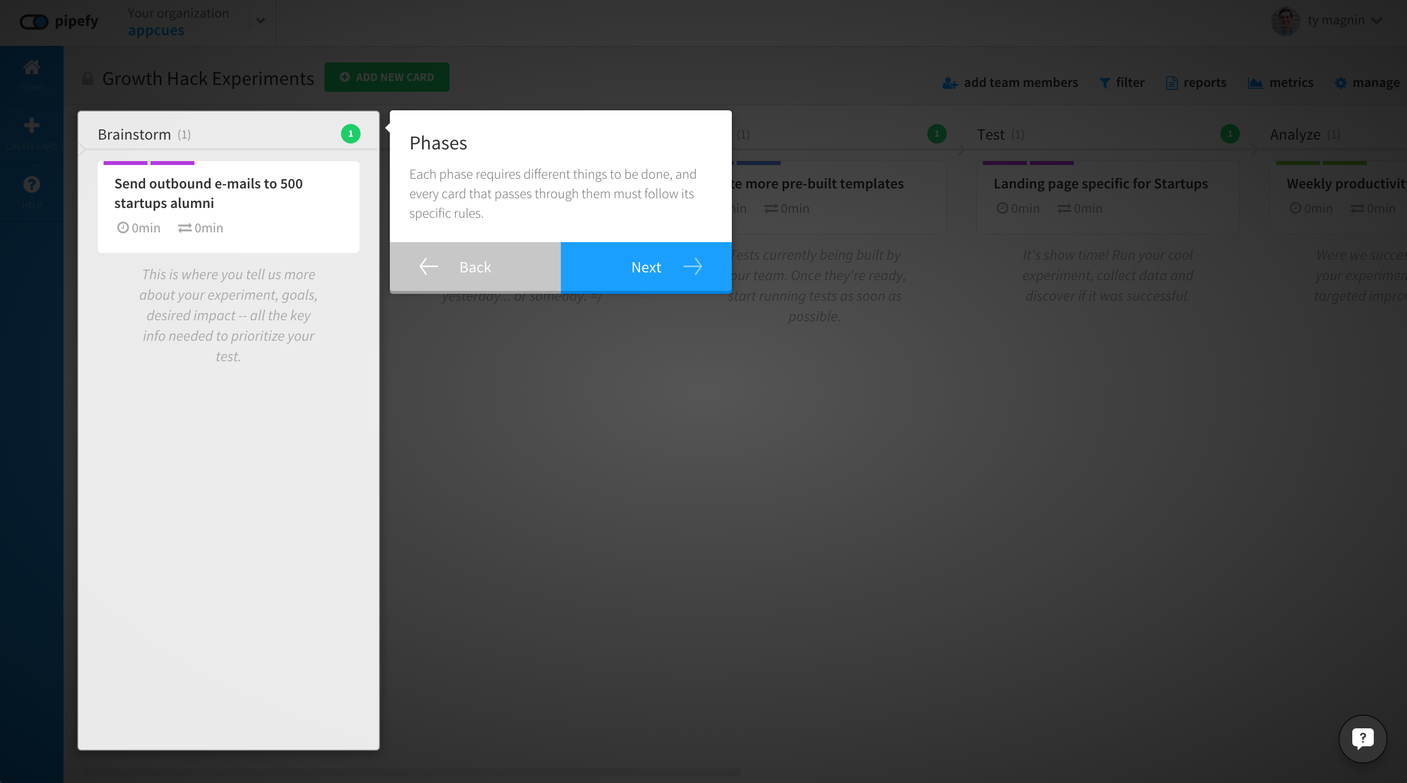
Task: Go to Home in sidebar
Action: click(x=31, y=75)
